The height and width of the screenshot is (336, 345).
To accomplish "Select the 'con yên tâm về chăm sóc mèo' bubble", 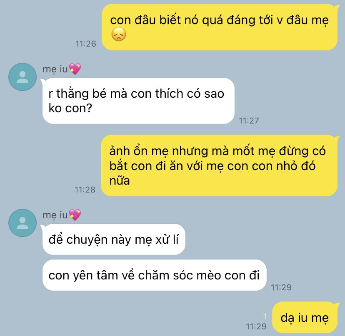I will pos(155,275).
